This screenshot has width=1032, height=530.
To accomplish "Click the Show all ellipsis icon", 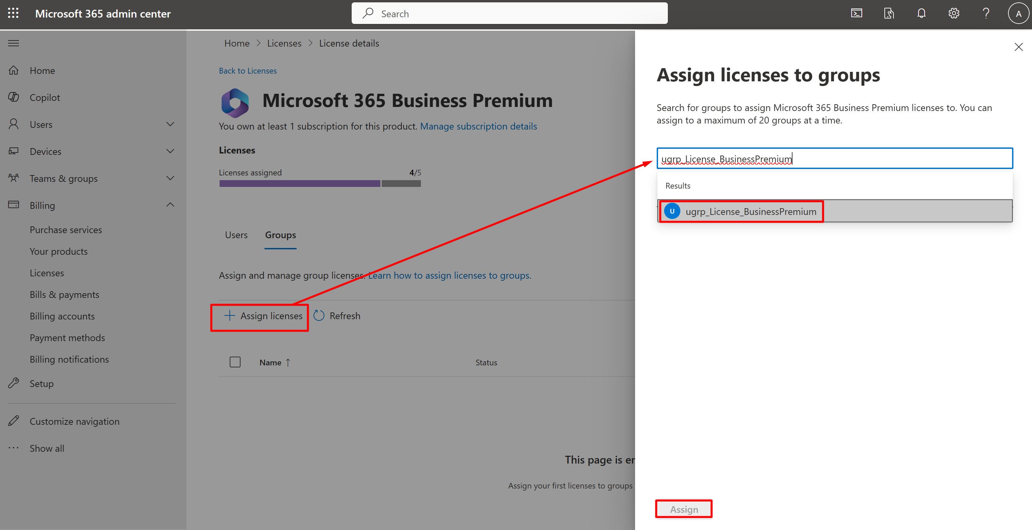I will (x=14, y=448).
